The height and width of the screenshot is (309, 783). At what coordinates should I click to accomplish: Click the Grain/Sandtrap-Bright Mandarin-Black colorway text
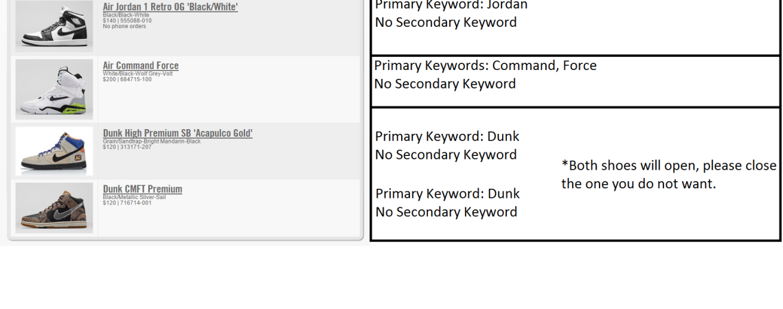[x=152, y=141]
